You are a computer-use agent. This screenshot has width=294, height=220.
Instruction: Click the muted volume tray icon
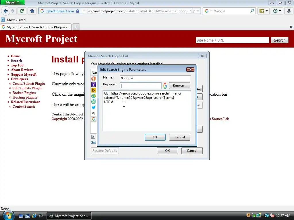point(272,215)
